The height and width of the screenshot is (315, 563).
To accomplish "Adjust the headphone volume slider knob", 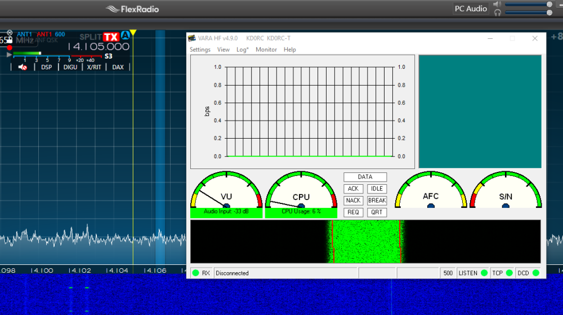I will [x=549, y=12].
